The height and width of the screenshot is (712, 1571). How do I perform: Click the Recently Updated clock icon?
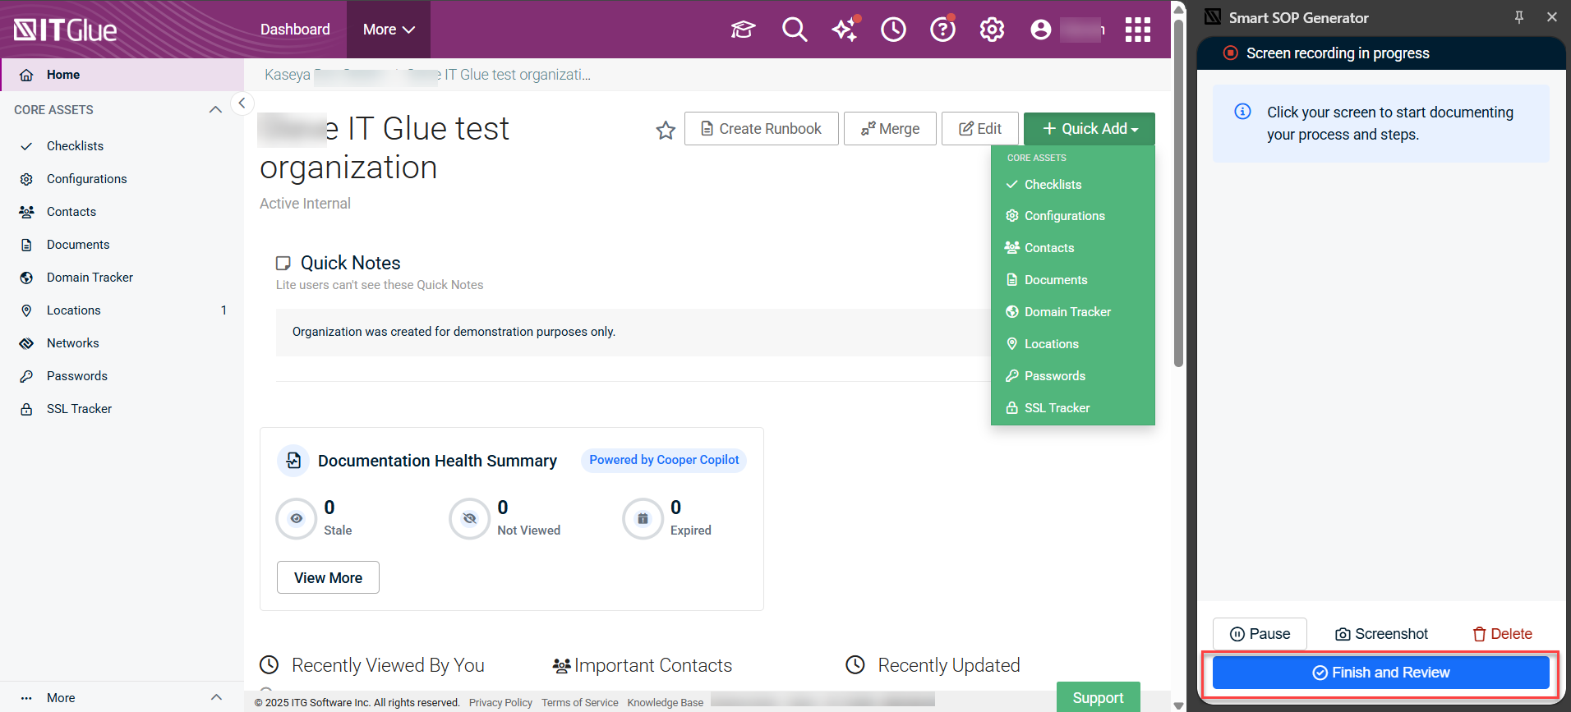(x=855, y=664)
